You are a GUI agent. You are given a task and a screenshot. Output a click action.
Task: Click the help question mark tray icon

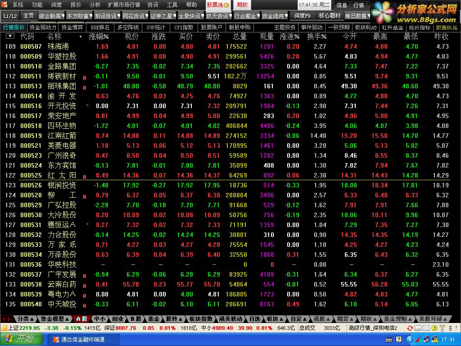399,339
